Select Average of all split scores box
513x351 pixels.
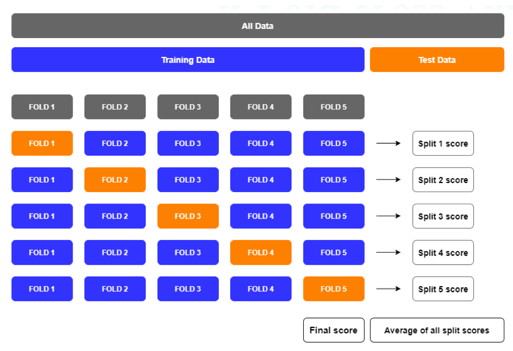coord(437,330)
